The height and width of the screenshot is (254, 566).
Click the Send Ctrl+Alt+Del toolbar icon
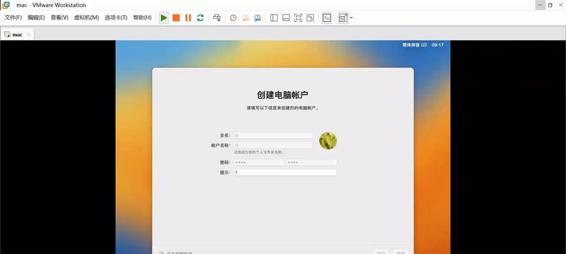217,18
